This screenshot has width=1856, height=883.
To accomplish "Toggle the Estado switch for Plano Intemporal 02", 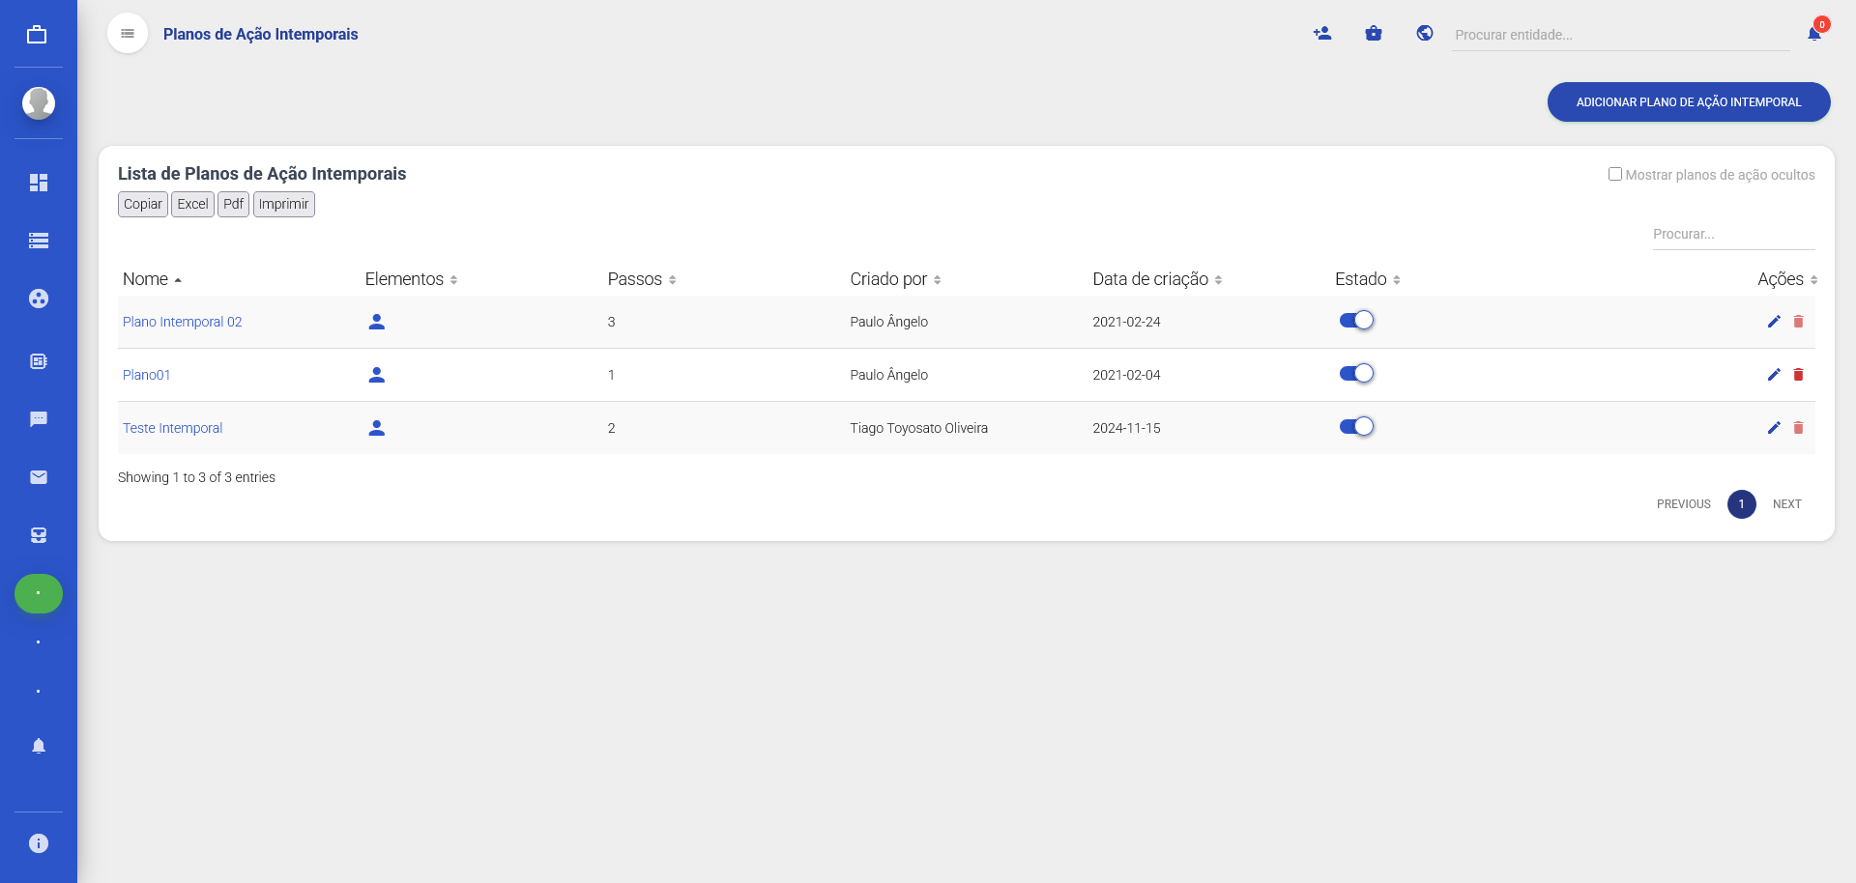I will click(1356, 321).
